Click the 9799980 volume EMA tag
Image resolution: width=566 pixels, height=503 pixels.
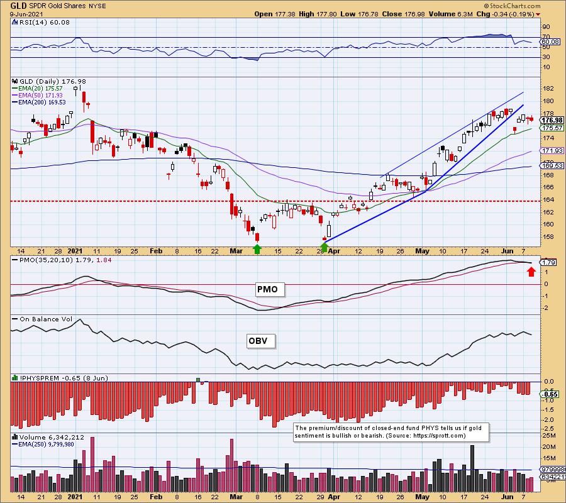coord(553,470)
